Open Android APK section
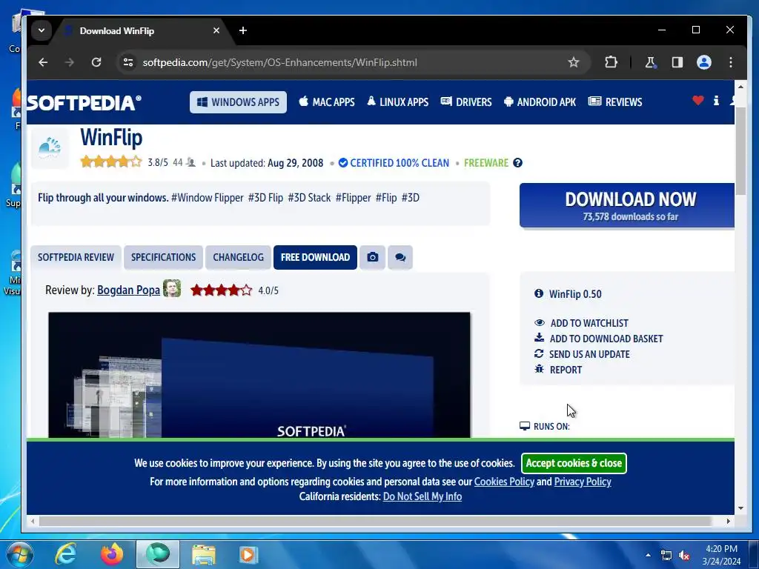This screenshot has width=759, height=569. pyautogui.click(x=540, y=102)
